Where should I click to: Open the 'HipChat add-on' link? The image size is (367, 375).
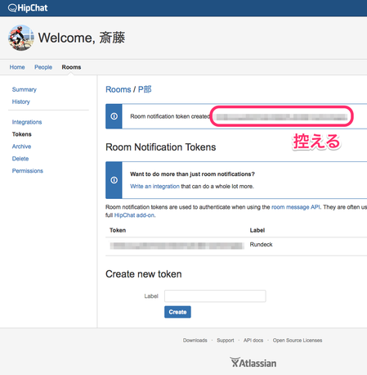point(134,215)
